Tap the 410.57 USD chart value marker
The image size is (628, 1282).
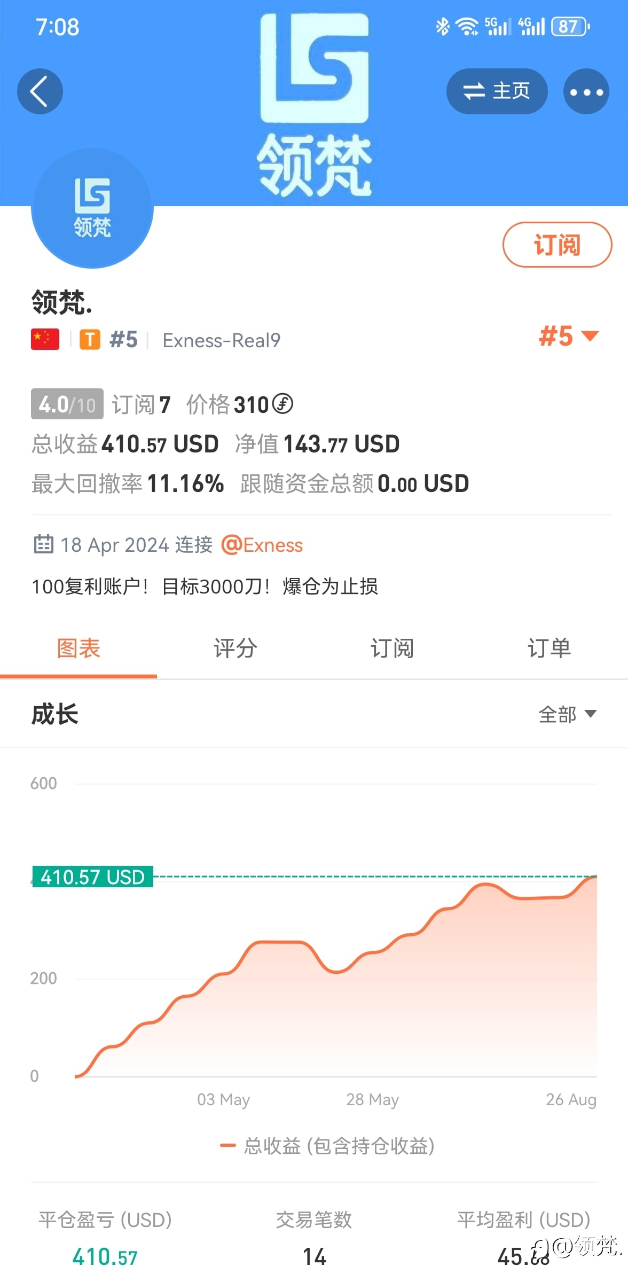pos(93,877)
